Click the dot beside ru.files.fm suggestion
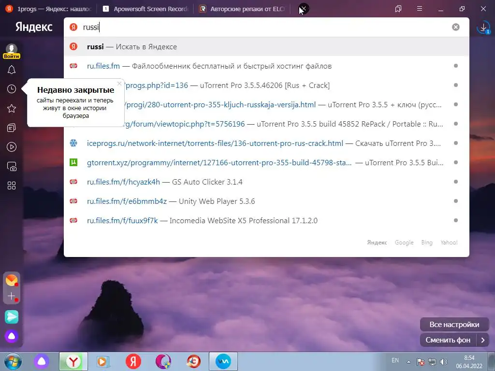Viewport: 495px width, 371px height. pyautogui.click(x=455, y=66)
